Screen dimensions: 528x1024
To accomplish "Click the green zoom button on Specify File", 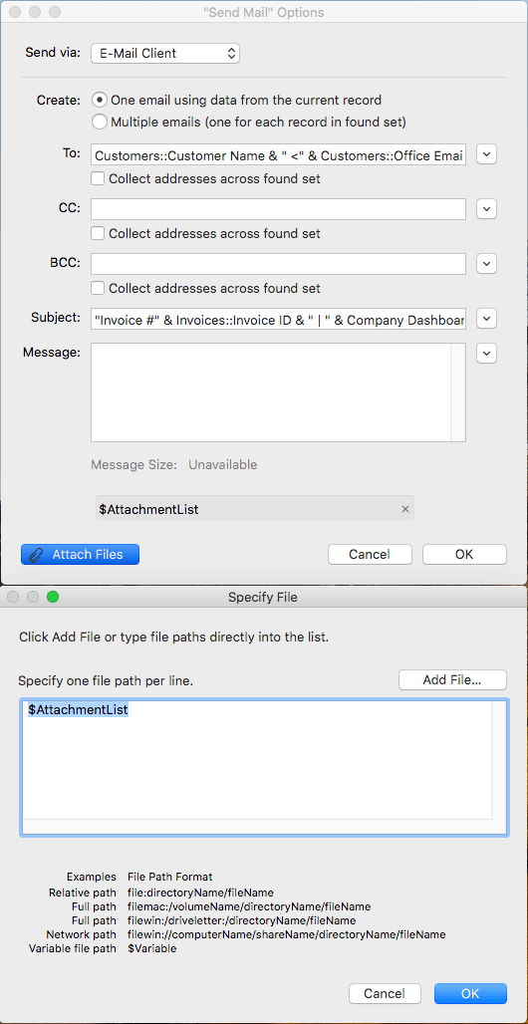I will point(53,597).
